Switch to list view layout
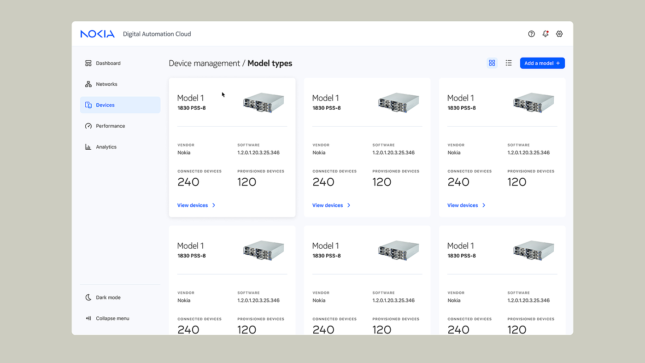 point(509,63)
